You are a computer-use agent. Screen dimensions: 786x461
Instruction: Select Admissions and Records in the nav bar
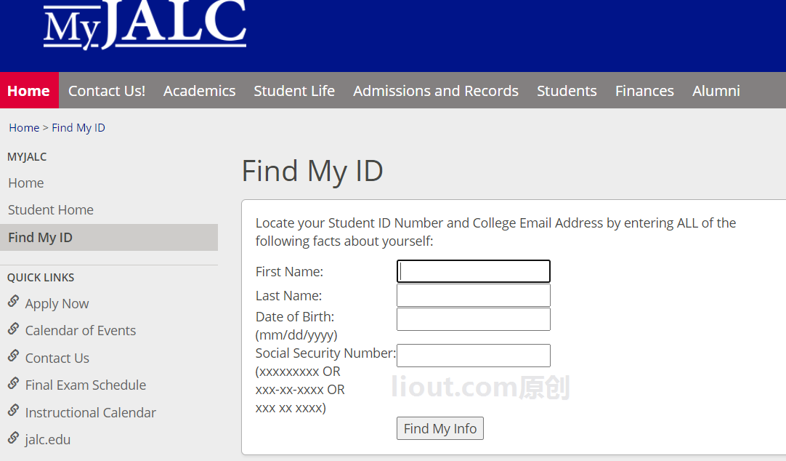pos(436,91)
